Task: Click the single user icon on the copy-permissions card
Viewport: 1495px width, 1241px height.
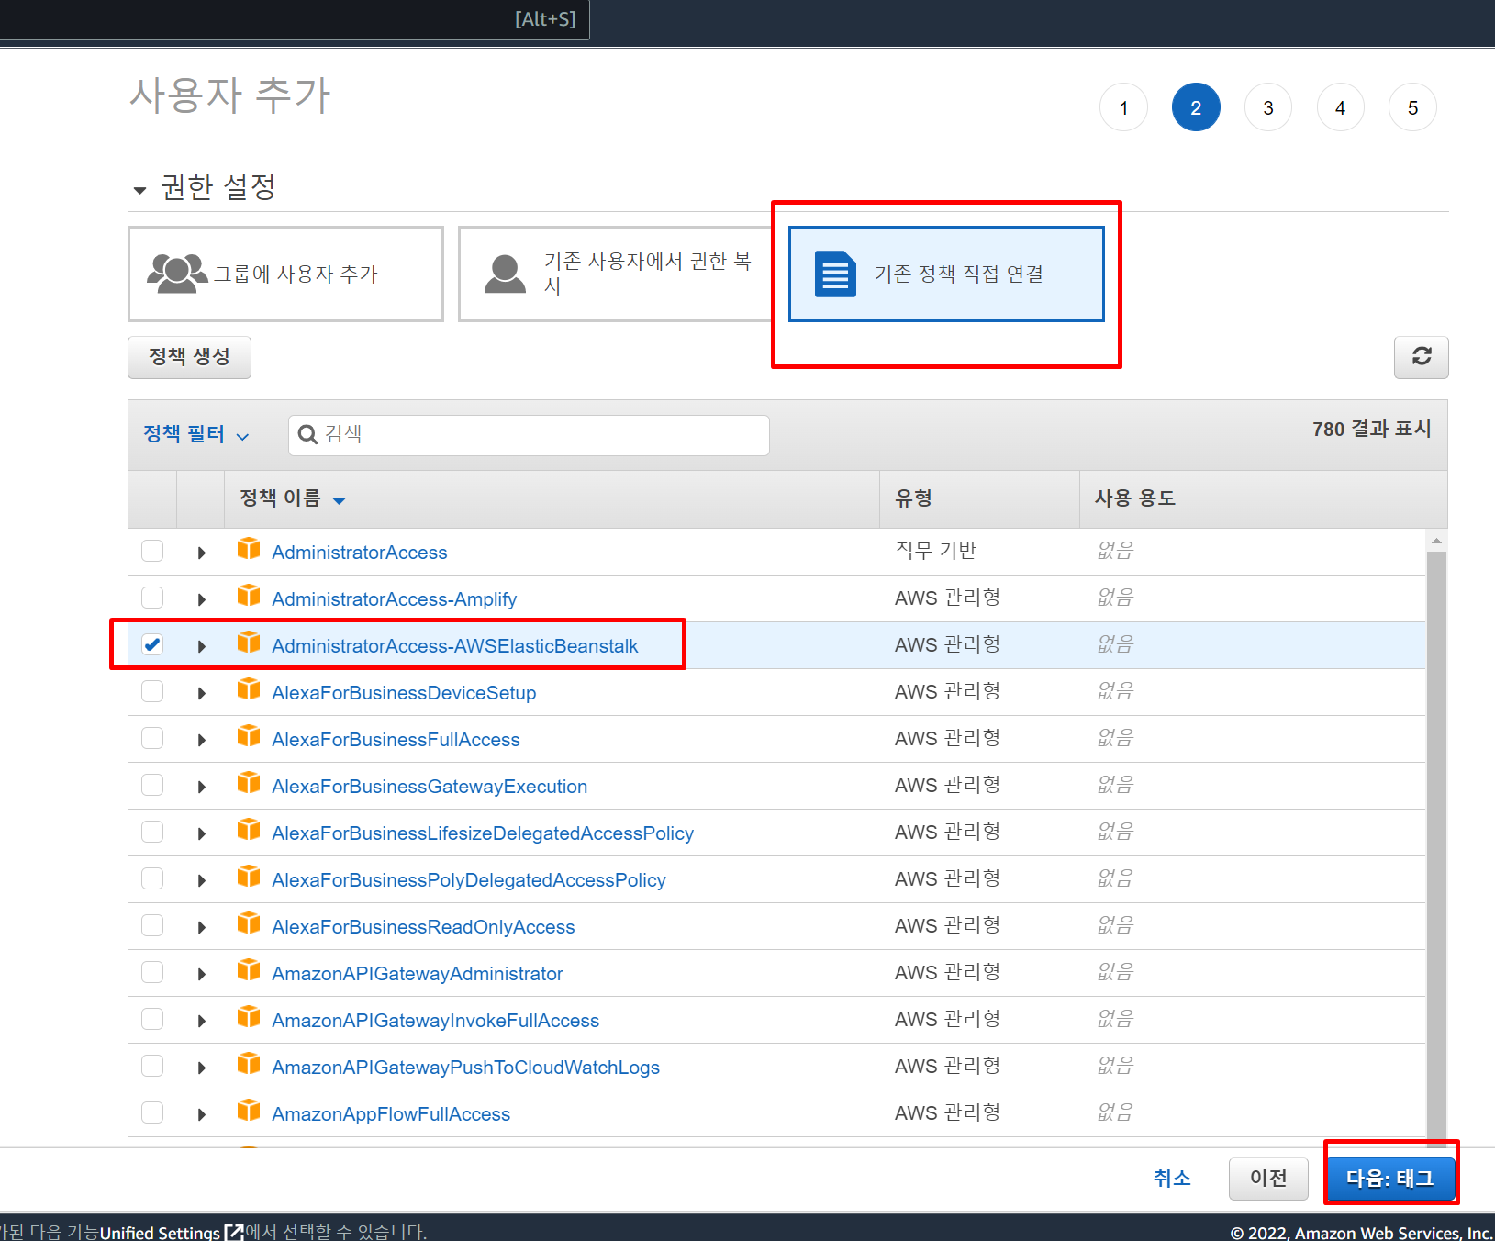Action: [505, 274]
